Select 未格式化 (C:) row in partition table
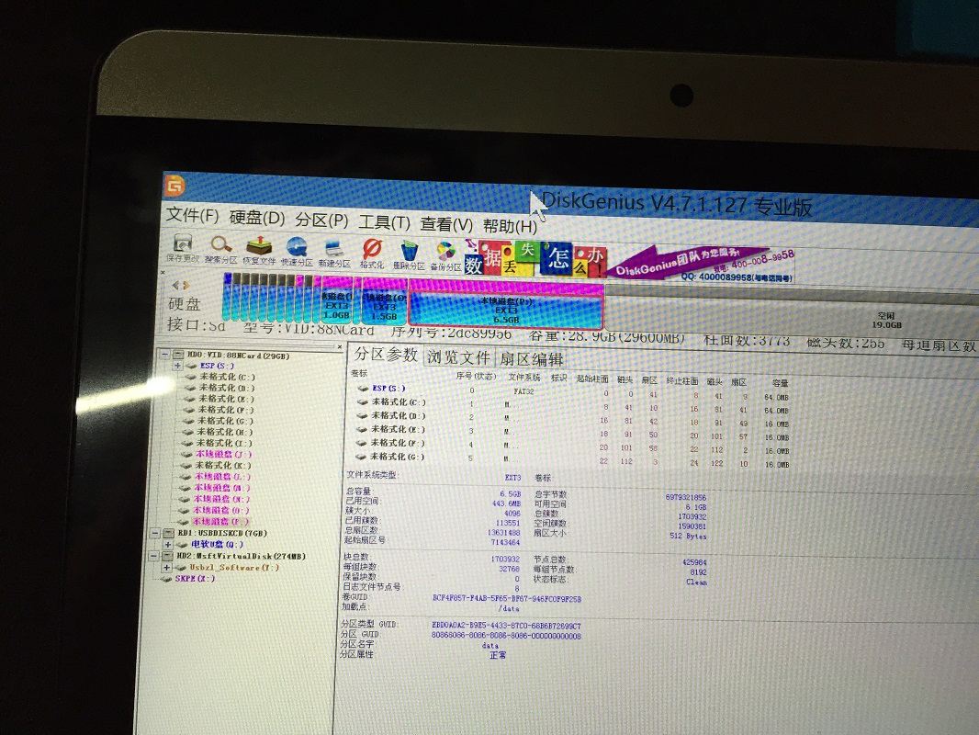Image resolution: width=979 pixels, height=735 pixels. coord(572,404)
